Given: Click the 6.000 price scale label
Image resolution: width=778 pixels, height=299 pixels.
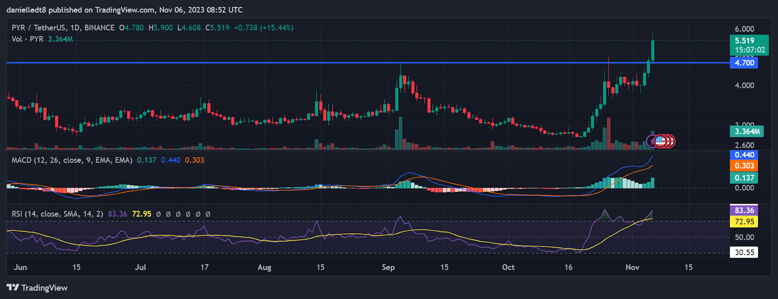Looking at the screenshot, I should click(744, 29).
